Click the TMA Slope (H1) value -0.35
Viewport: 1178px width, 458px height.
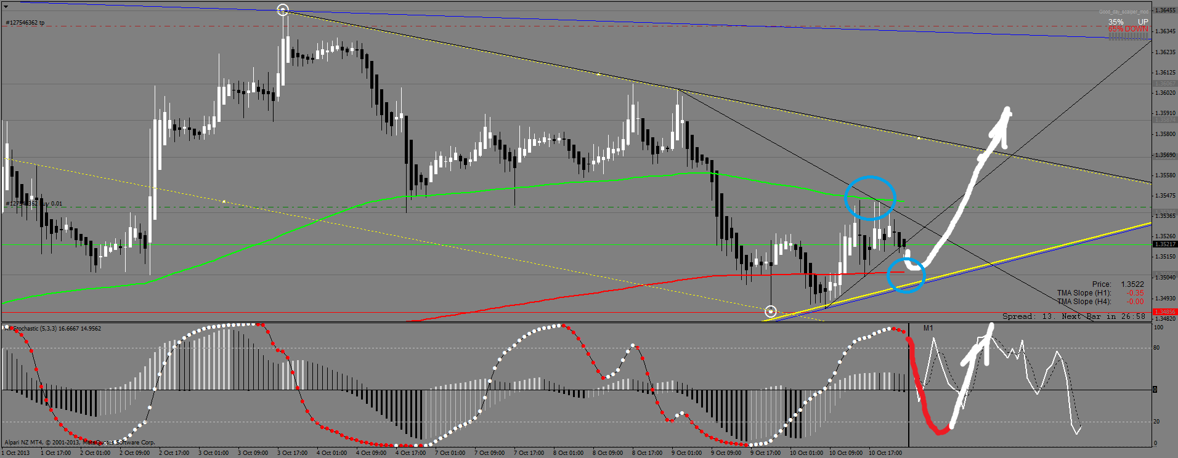point(1135,293)
